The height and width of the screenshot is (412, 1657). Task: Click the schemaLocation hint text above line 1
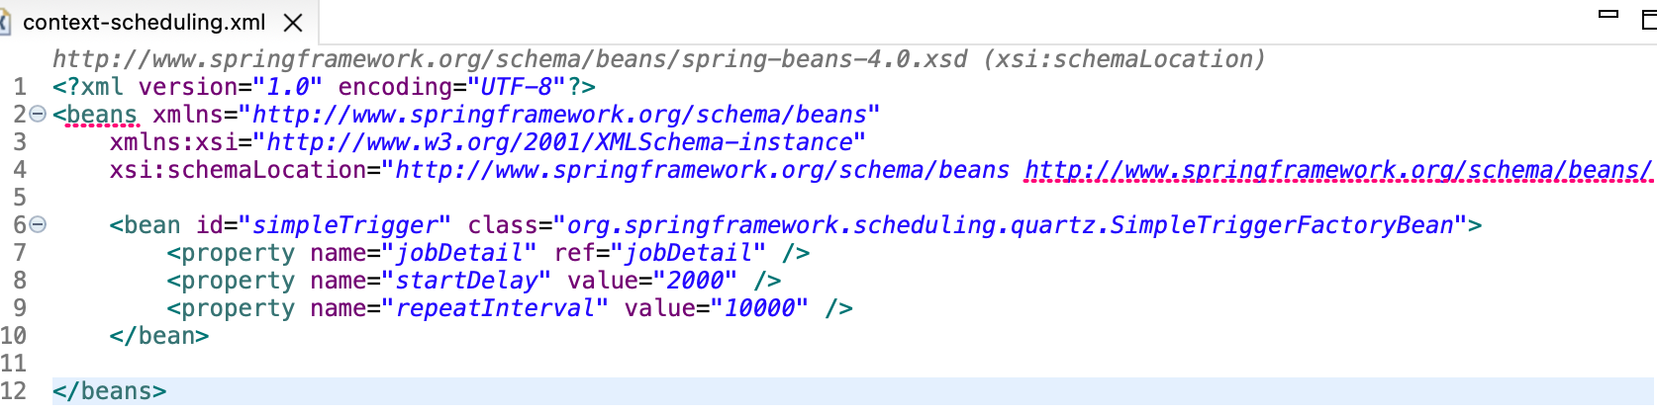[658, 59]
